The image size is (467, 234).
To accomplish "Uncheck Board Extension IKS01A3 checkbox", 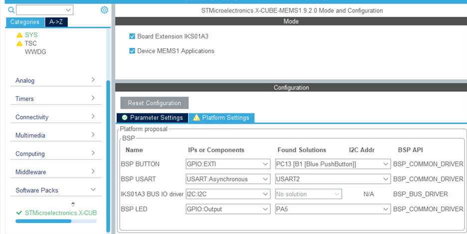I will pyautogui.click(x=132, y=36).
